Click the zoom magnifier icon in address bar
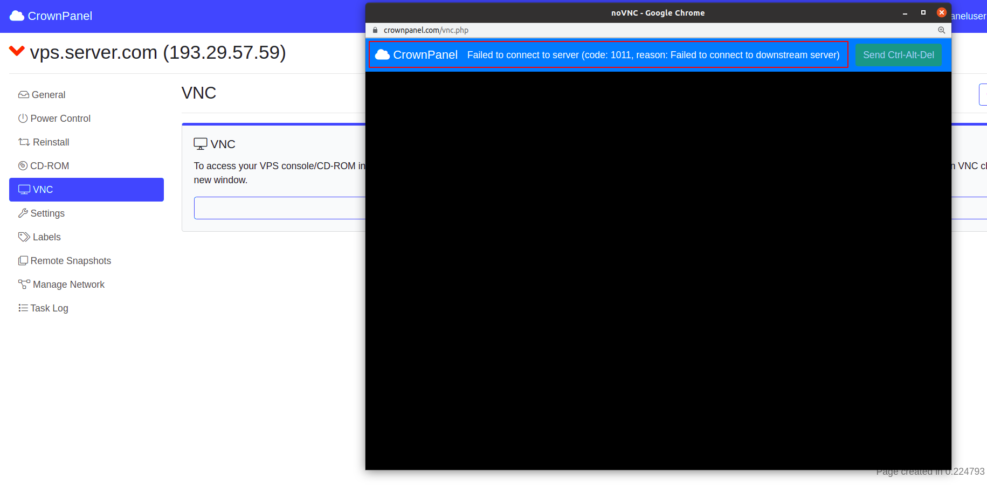987x485 pixels. click(941, 30)
